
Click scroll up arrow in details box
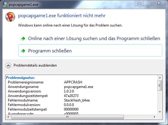[160, 78]
